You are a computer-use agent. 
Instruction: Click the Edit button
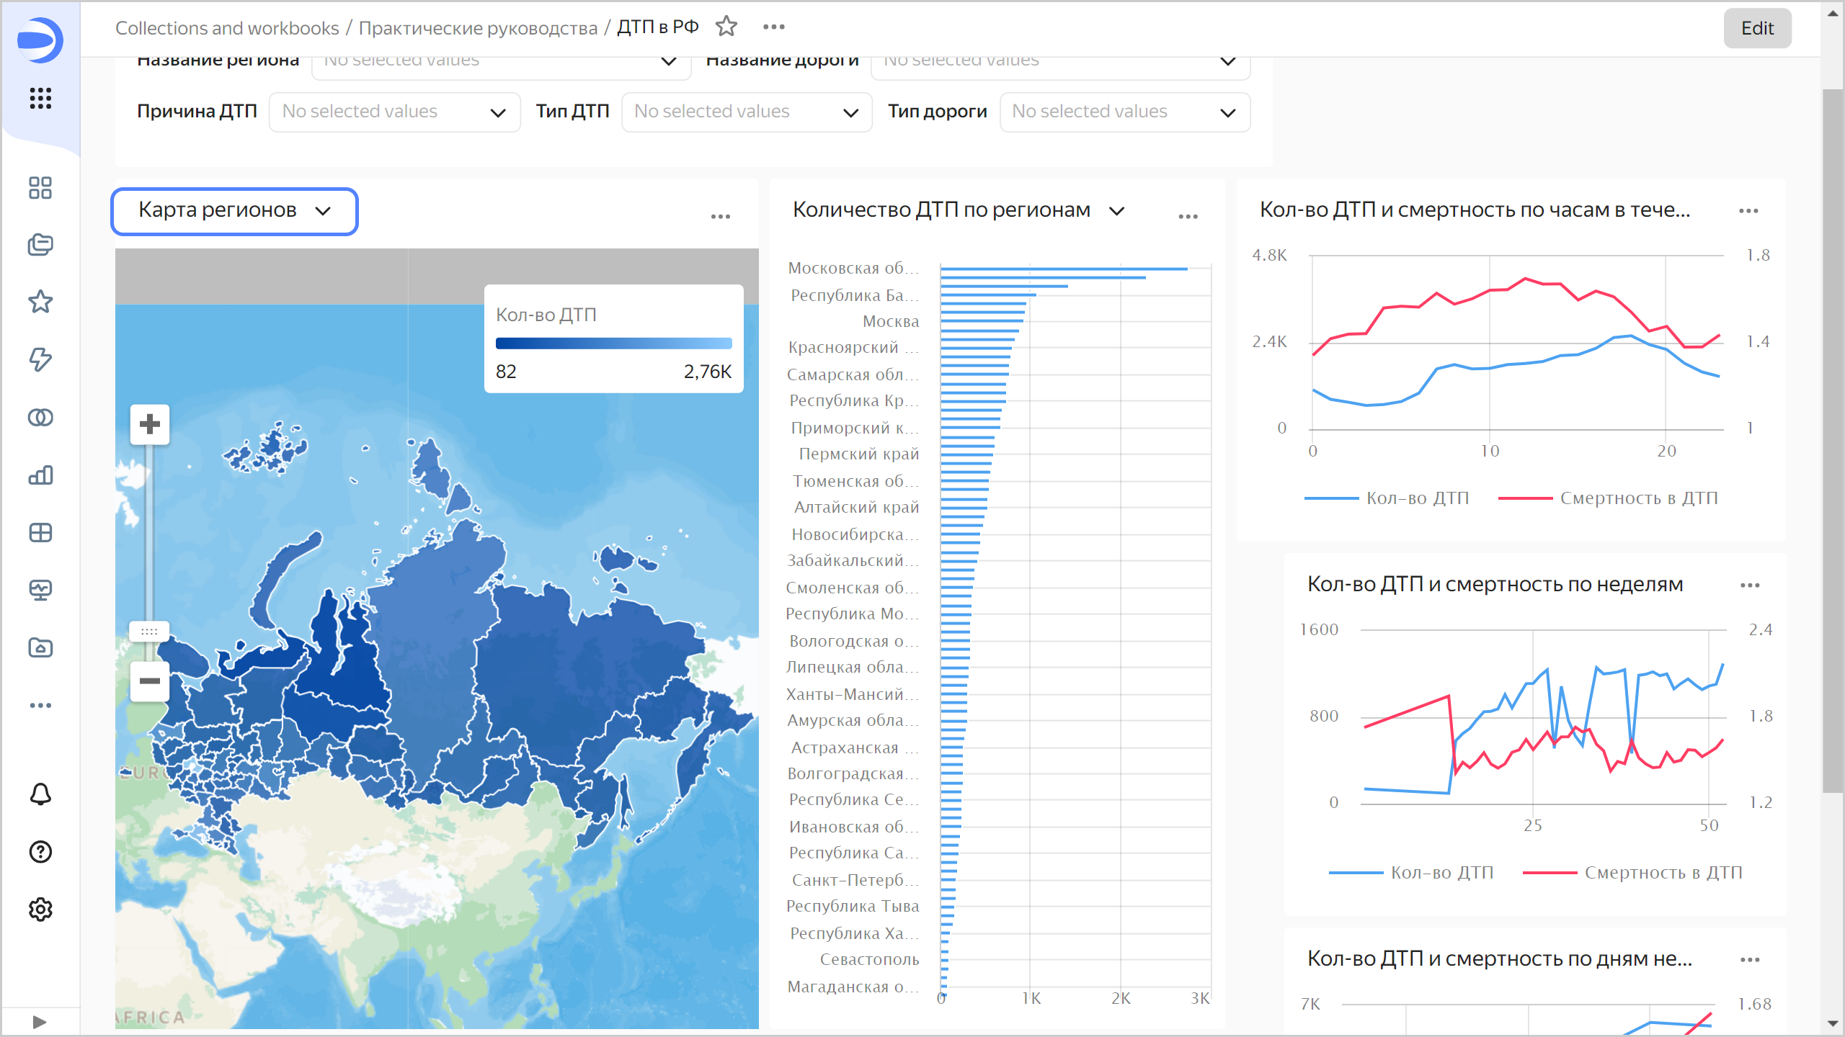(x=1756, y=28)
